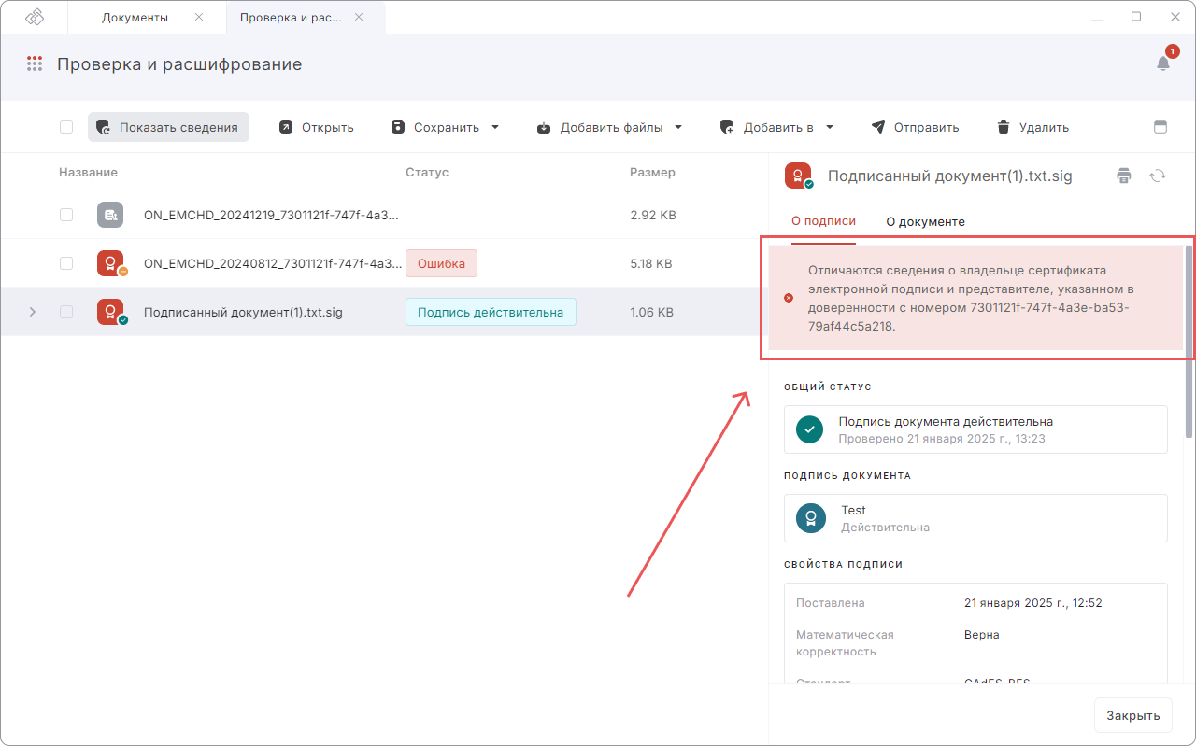Click the Проверено 21 января 2025 г., 13:23 text

(942, 438)
